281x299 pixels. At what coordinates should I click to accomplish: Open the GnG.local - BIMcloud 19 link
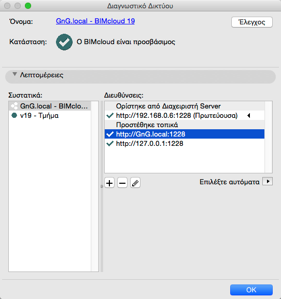coord(95,21)
